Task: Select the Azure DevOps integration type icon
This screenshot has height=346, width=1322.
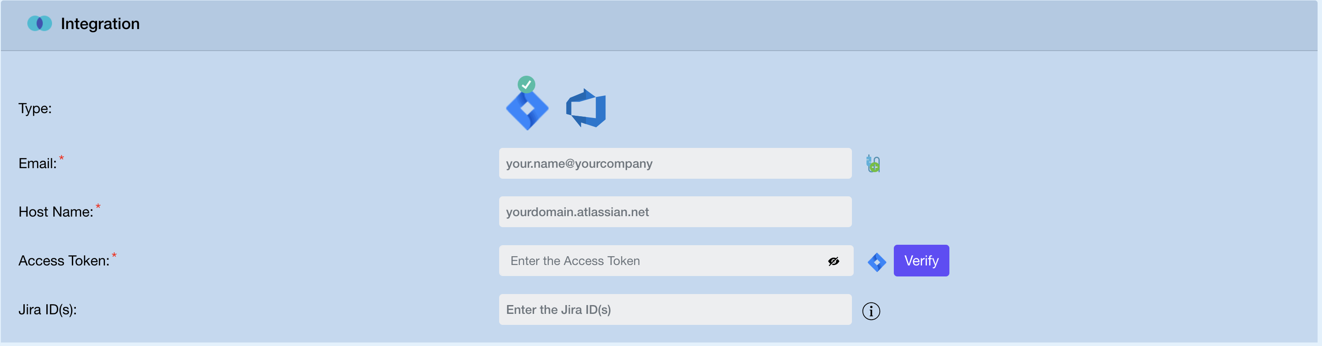Action: tap(586, 107)
